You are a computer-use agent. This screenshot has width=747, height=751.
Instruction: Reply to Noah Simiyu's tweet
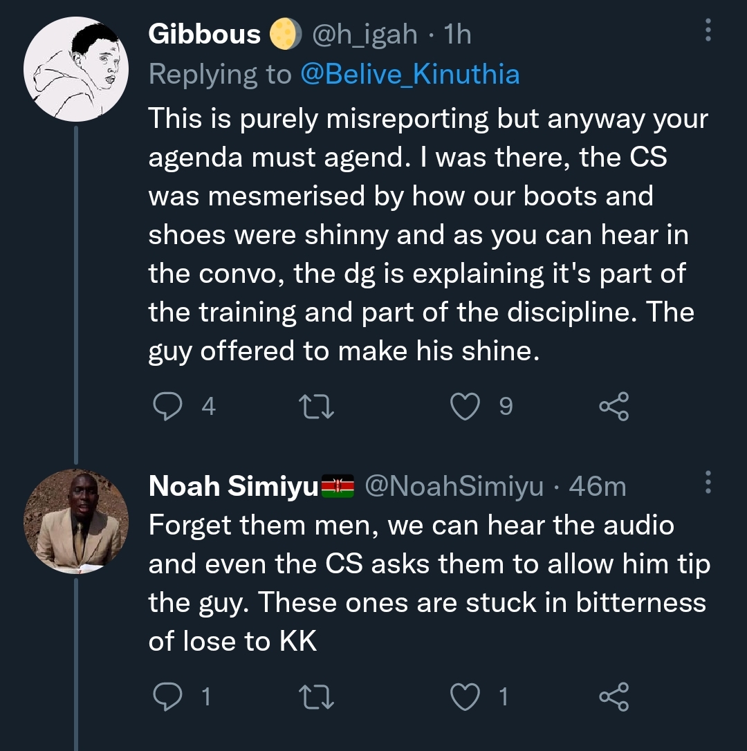coord(166,696)
